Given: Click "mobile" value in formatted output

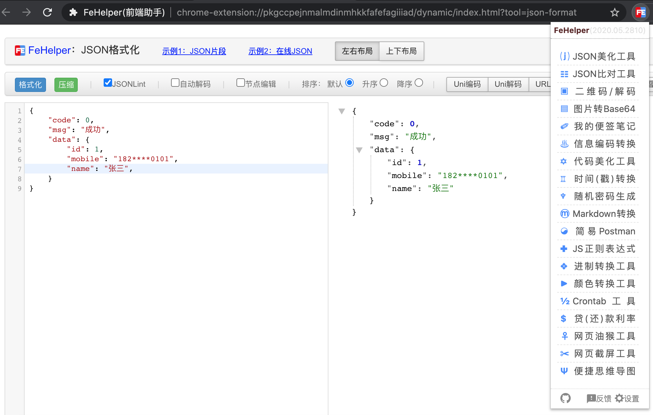Looking at the screenshot, I should click(470, 176).
